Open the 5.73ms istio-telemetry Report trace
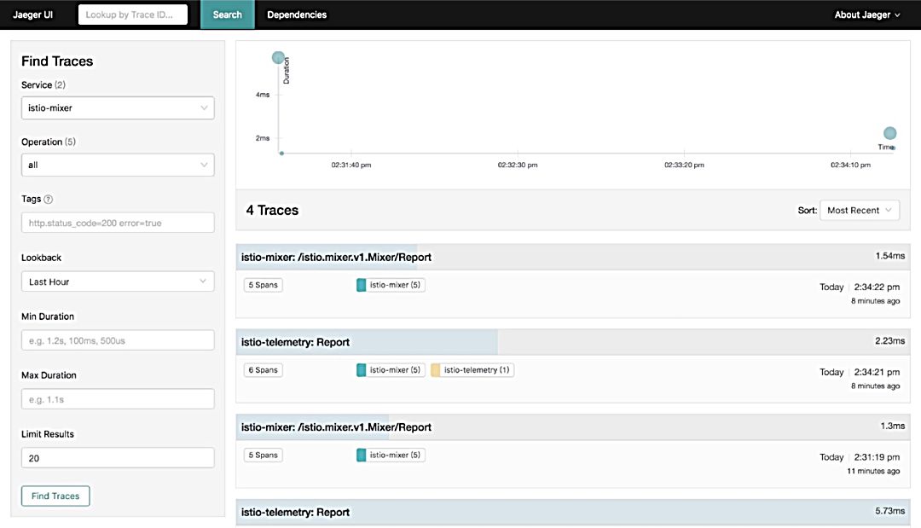 click(573, 512)
